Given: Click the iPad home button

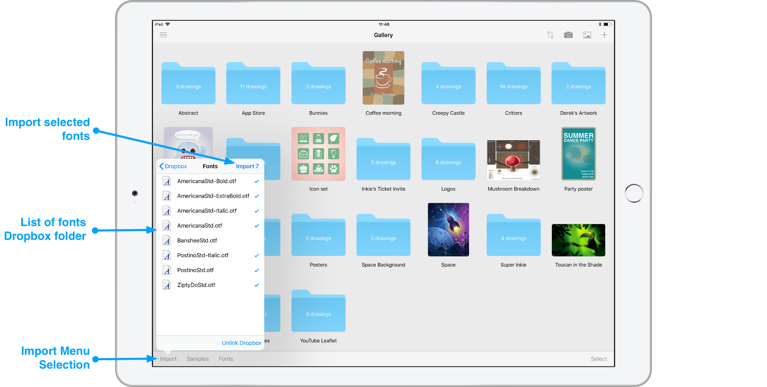Looking at the screenshot, I should coord(634,193).
